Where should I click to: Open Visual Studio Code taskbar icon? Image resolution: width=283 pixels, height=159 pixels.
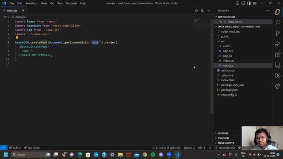[177, 155]
